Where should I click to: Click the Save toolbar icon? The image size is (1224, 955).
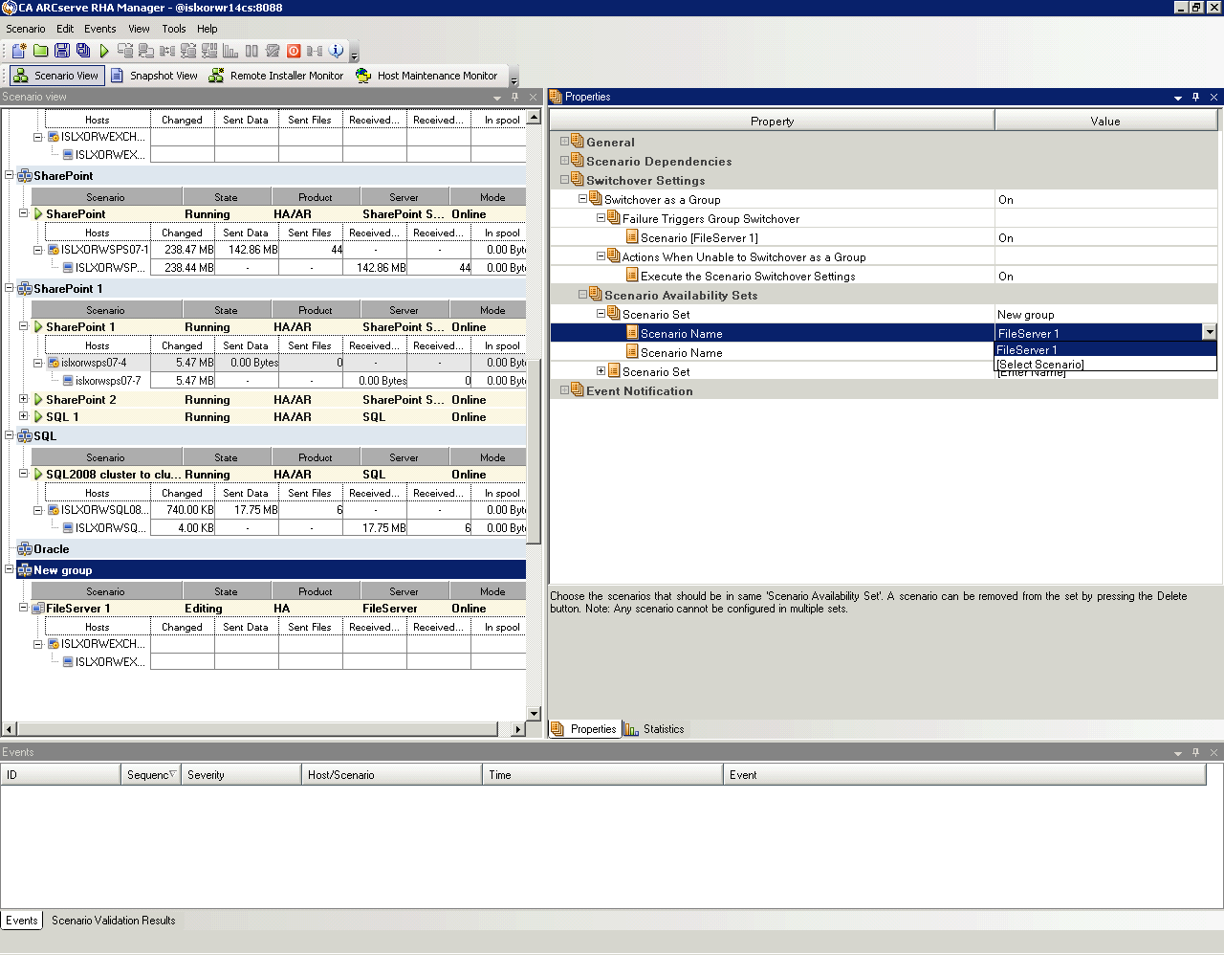[x=62, y=51]
